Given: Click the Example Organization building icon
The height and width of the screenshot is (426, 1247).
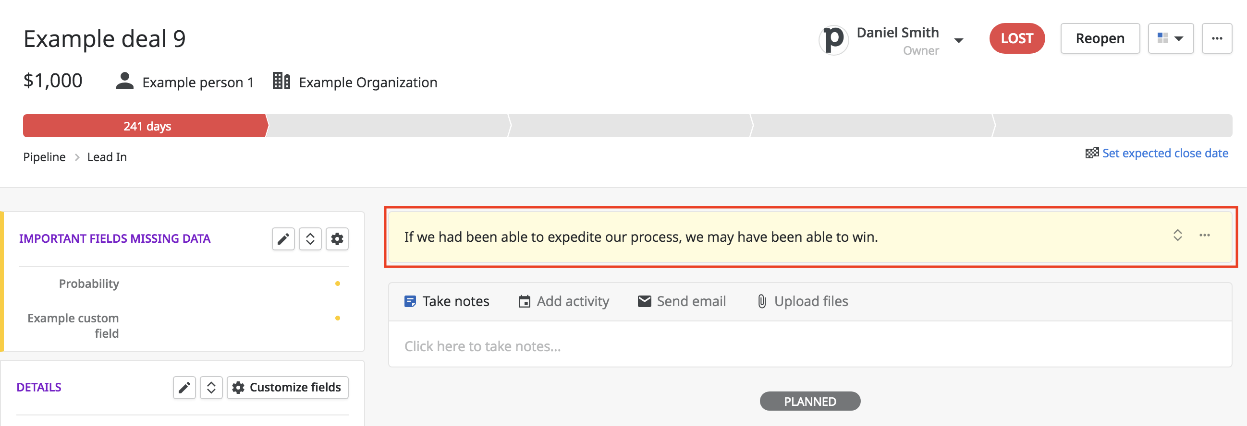Looking at the screenshot, I should pos(281,81).
